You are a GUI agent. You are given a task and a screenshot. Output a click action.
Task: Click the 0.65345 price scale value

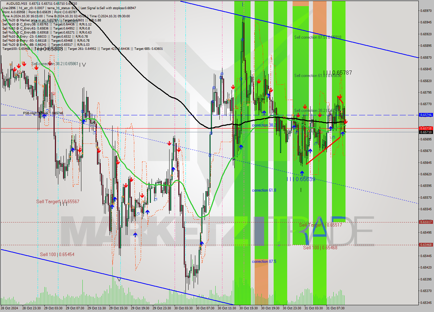pyautogui.click(x=426, y=302)
